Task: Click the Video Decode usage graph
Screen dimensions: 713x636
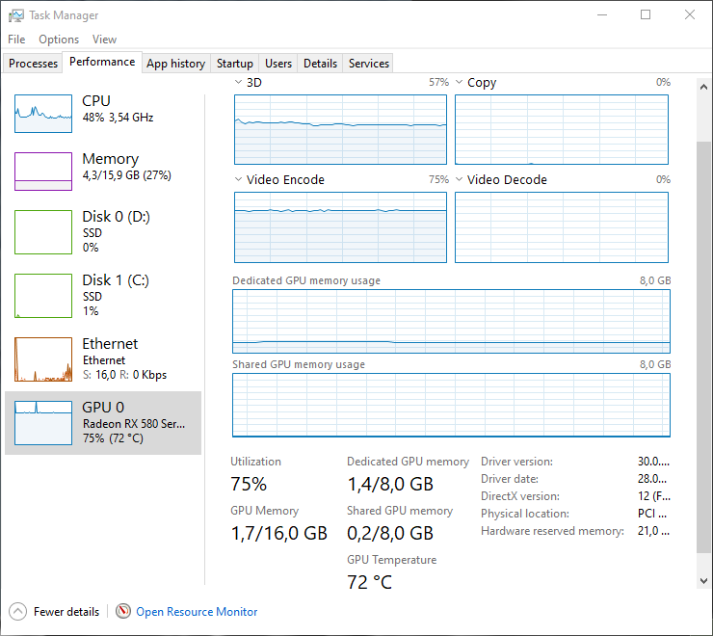Action: pos(562,227)
